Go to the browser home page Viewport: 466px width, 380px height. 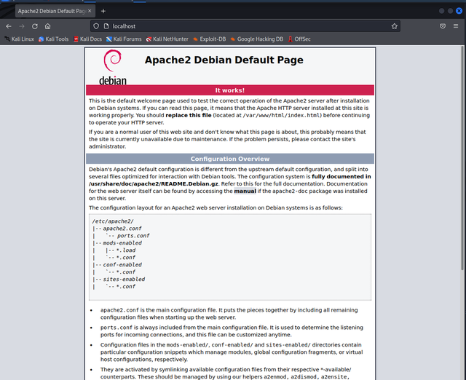[x=48, y=25]
